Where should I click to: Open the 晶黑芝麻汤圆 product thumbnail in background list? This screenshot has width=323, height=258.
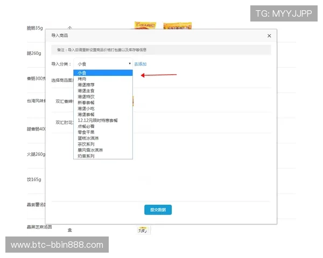click(x=143, y=230)
